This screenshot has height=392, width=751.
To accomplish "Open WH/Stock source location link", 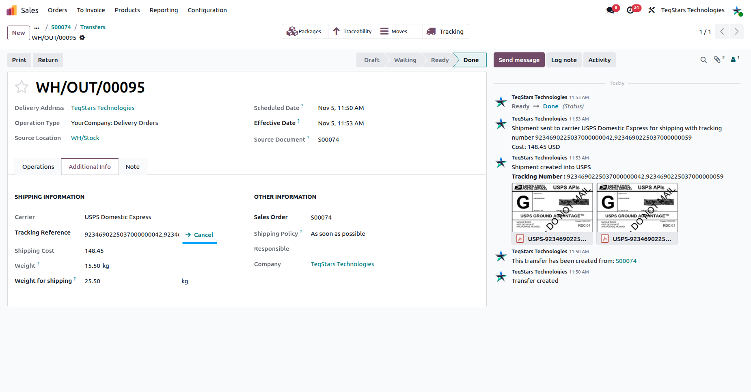I will (85, 138).
